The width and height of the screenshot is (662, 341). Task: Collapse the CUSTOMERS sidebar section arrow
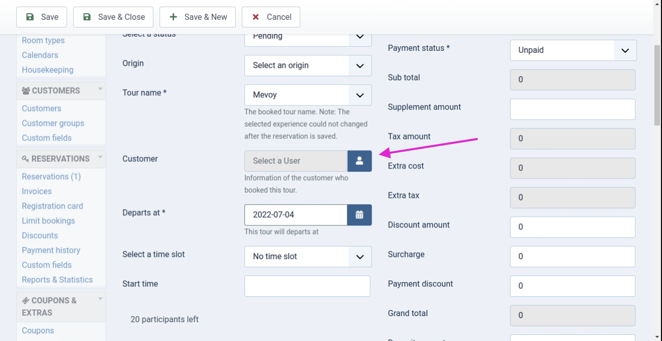100,90
